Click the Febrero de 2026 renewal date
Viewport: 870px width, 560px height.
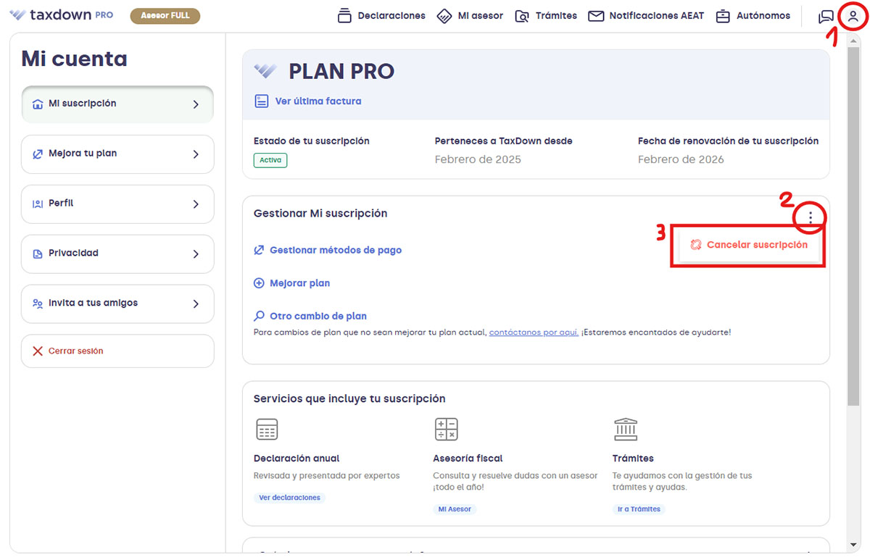click(x=681, y=159)
